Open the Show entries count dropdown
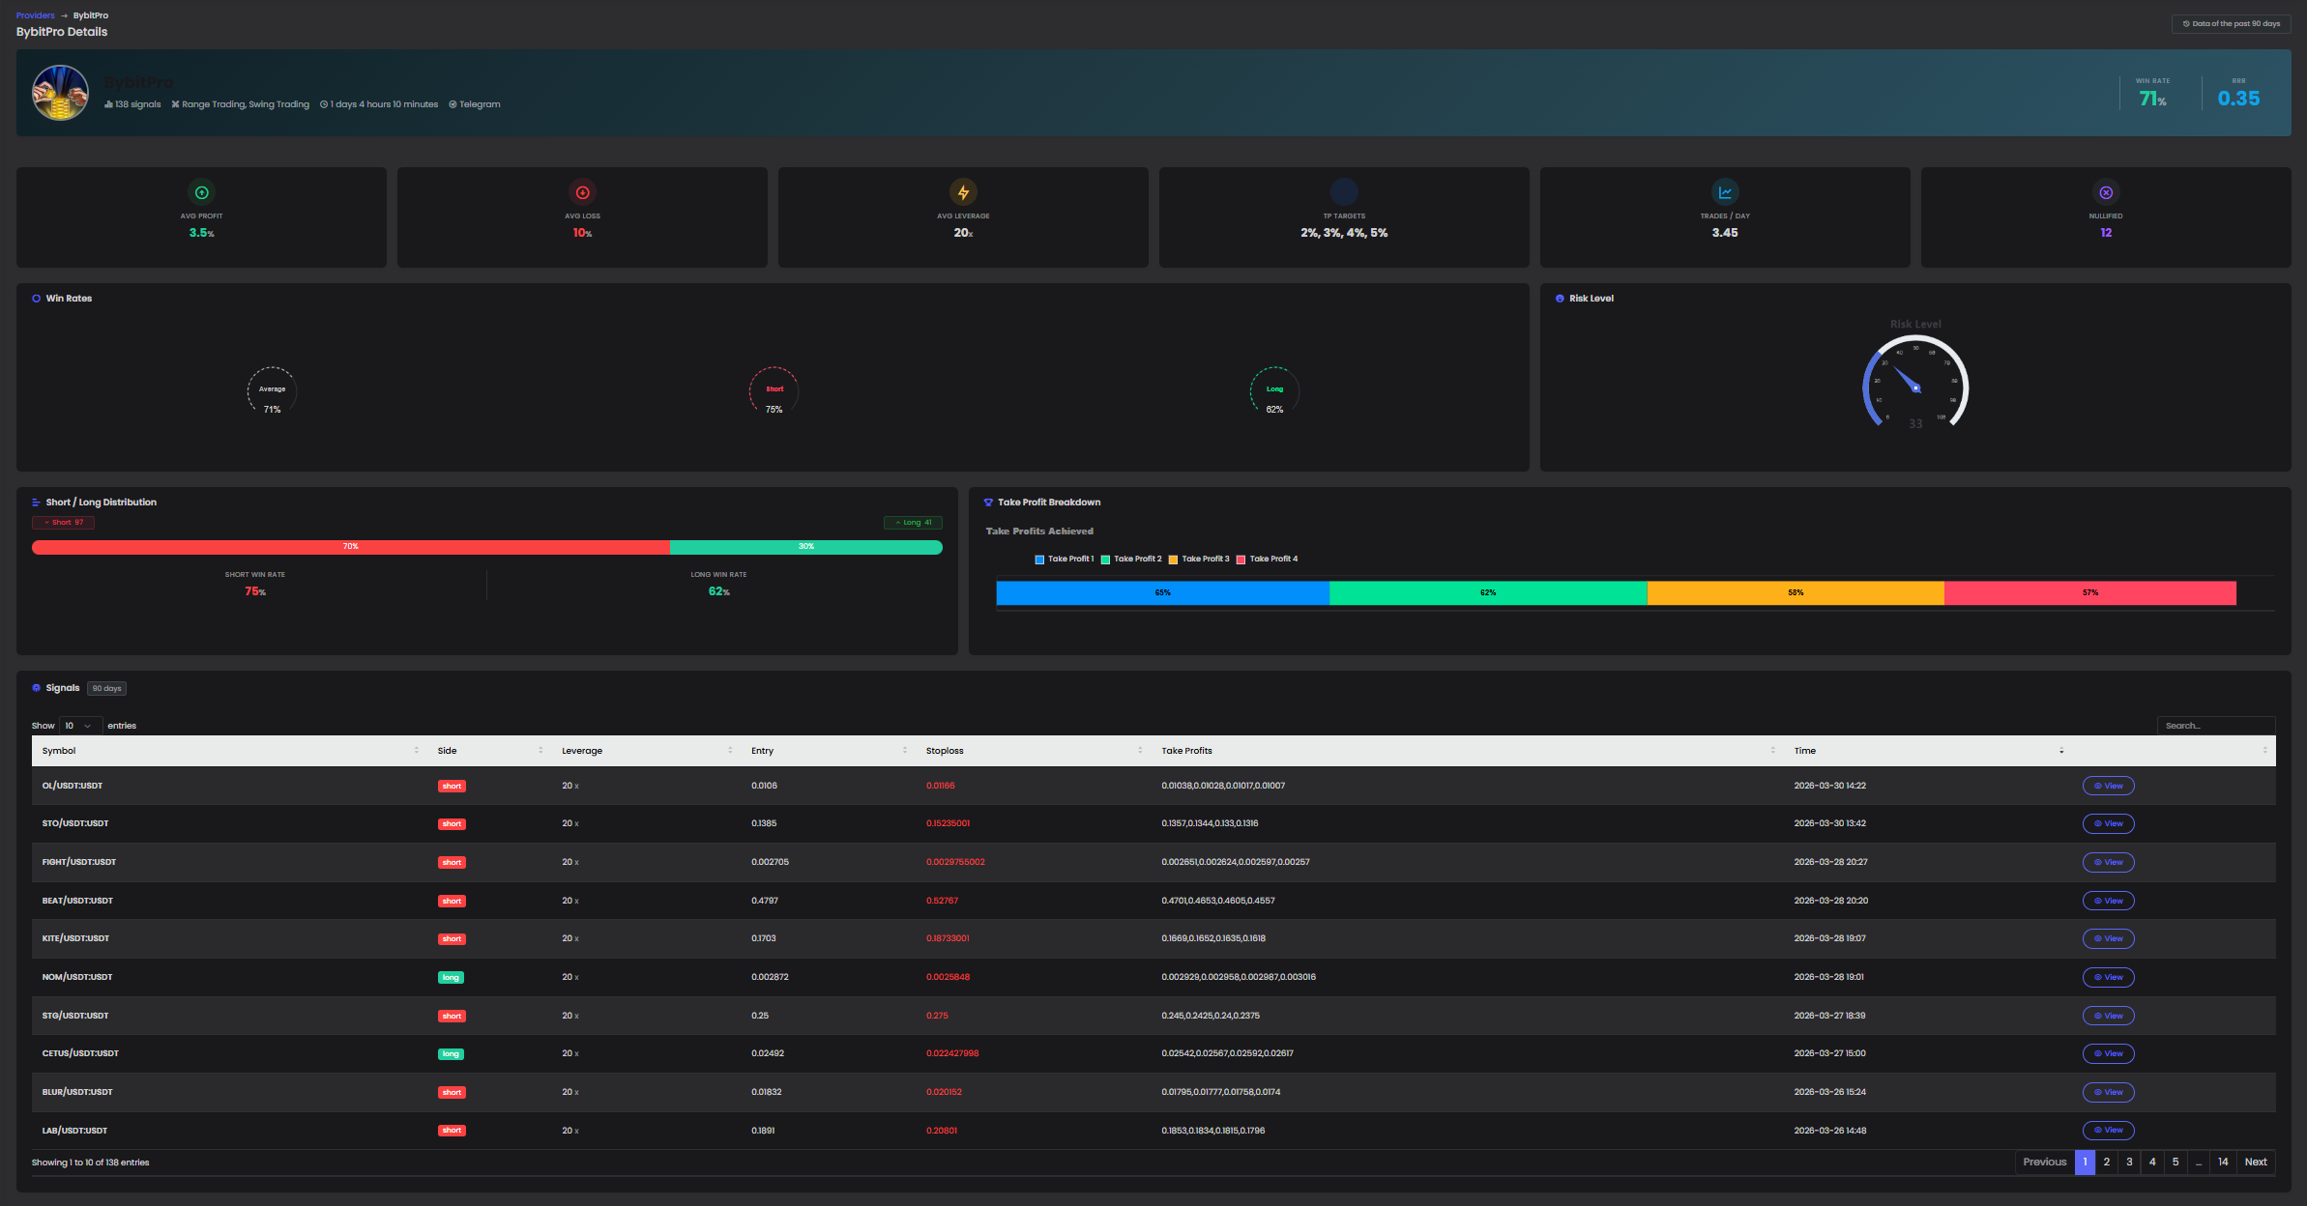 (x=79, y=726)
